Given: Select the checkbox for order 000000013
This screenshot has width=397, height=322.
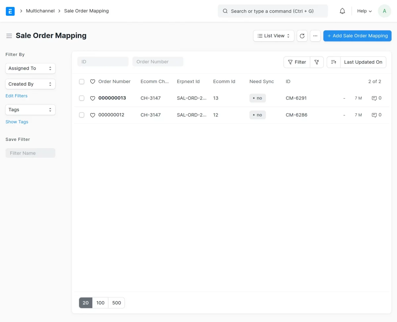Looking at the screenshot, I should pyautogui.click(x=82, y=98).
